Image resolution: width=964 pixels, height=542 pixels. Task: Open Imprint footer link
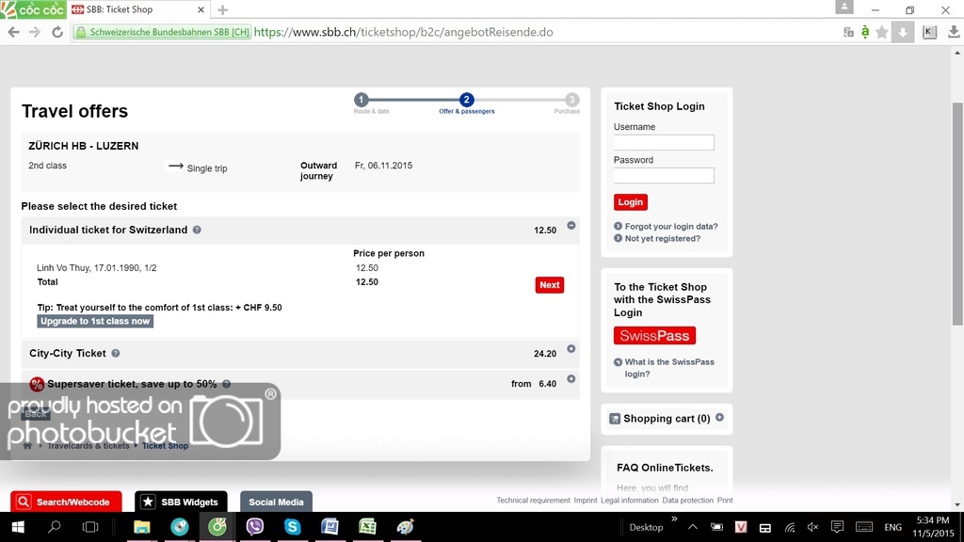point(586,501)
